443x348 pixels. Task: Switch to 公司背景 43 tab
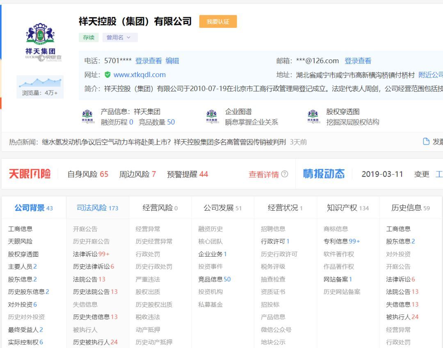pos(34,208)
